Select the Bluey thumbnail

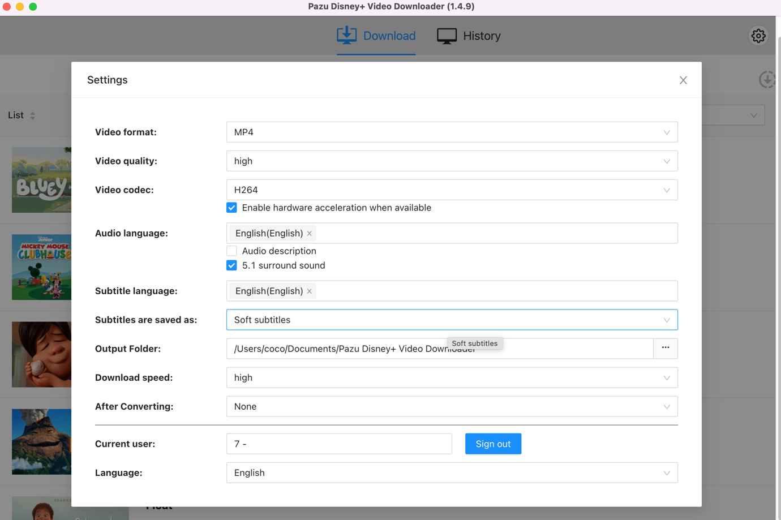pos(41,180)
